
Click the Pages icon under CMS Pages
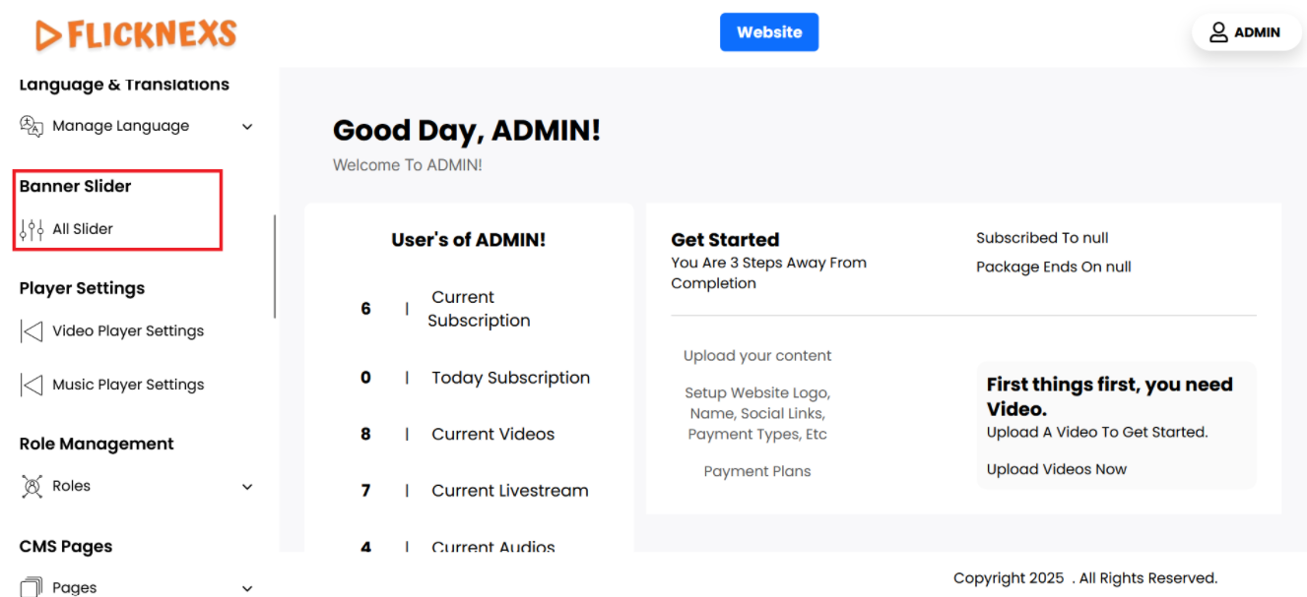[32, 587]
